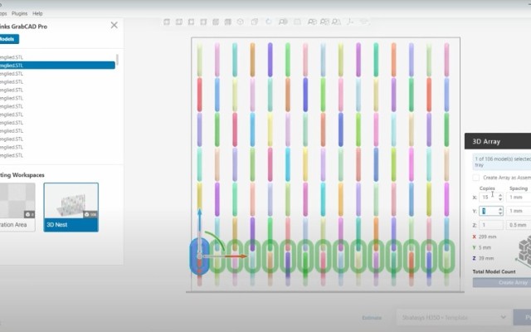Image resolution: width=531 pixels, height=332 pixels.
Task: Decrease the Y copies stepper value
Action: (500, 213)
